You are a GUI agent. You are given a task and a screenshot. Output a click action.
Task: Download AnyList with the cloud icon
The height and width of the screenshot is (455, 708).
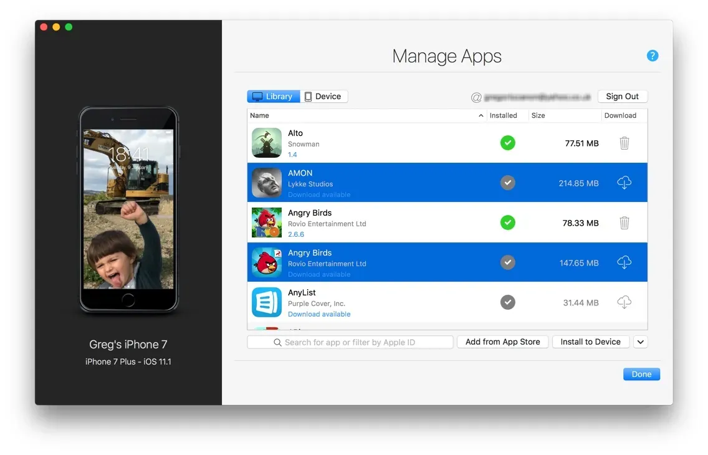[x=624, y=302]
